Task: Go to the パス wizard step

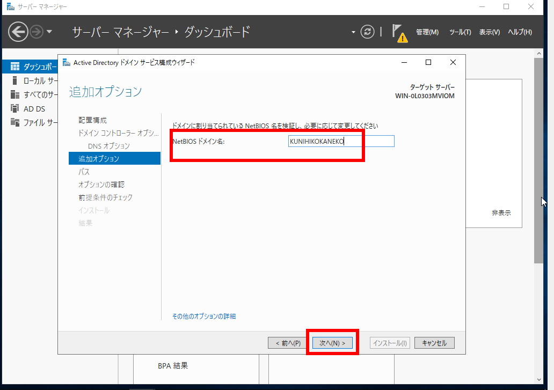Action: click(84, 172)
